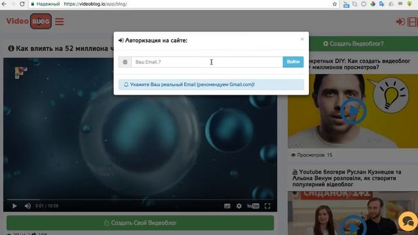Screen dimensions: 418x235
Task: Click the YouTube logo in player
Action: pyautogui.click(x=253, y=206)
